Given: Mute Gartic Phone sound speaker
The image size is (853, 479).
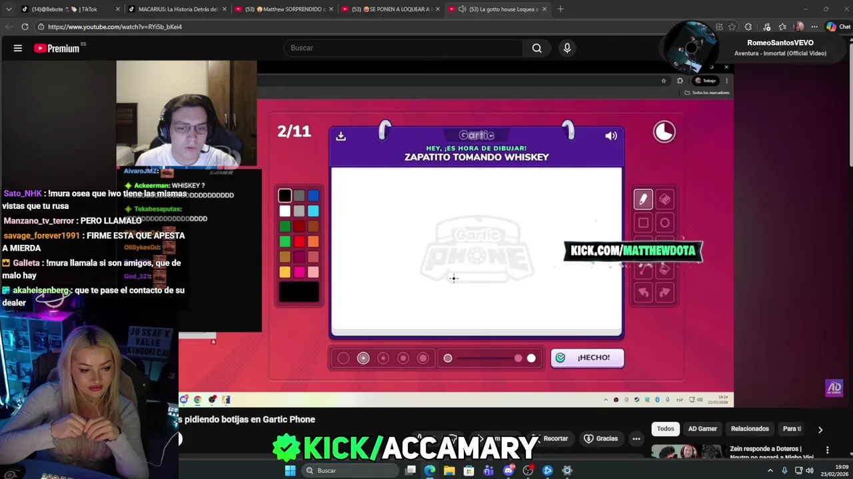Looking at the screenshot, I should point(611,136).
